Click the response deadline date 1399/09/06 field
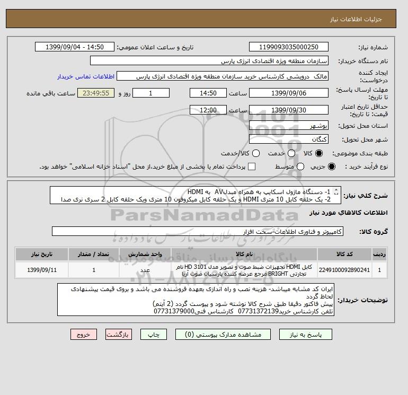Screen dimensions: 408x395 pyautogui.click(x=289, y=93)
